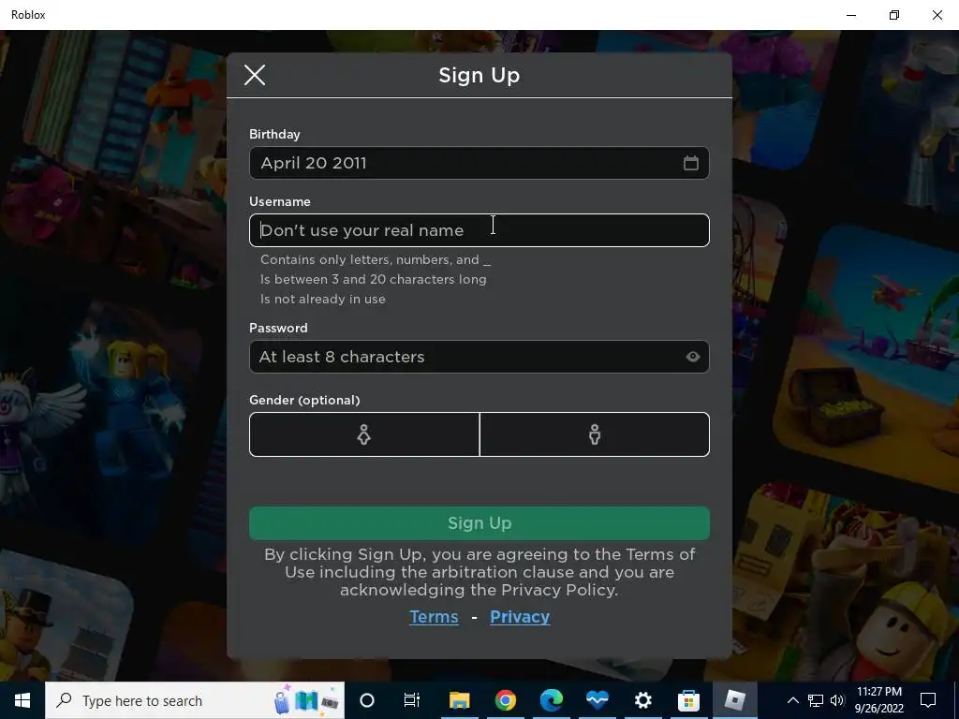Open Google Chrome from the taskbar
Screen dimensions: 959x719
pyautogui.click(x=505, y=700)
